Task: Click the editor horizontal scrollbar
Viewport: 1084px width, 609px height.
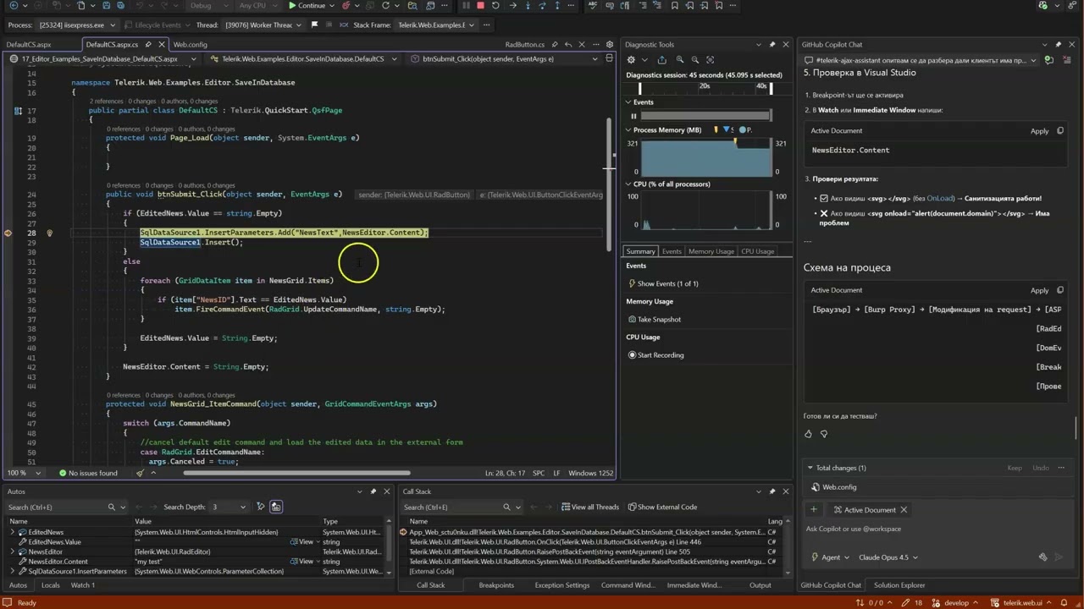Action: click(296, 473)
